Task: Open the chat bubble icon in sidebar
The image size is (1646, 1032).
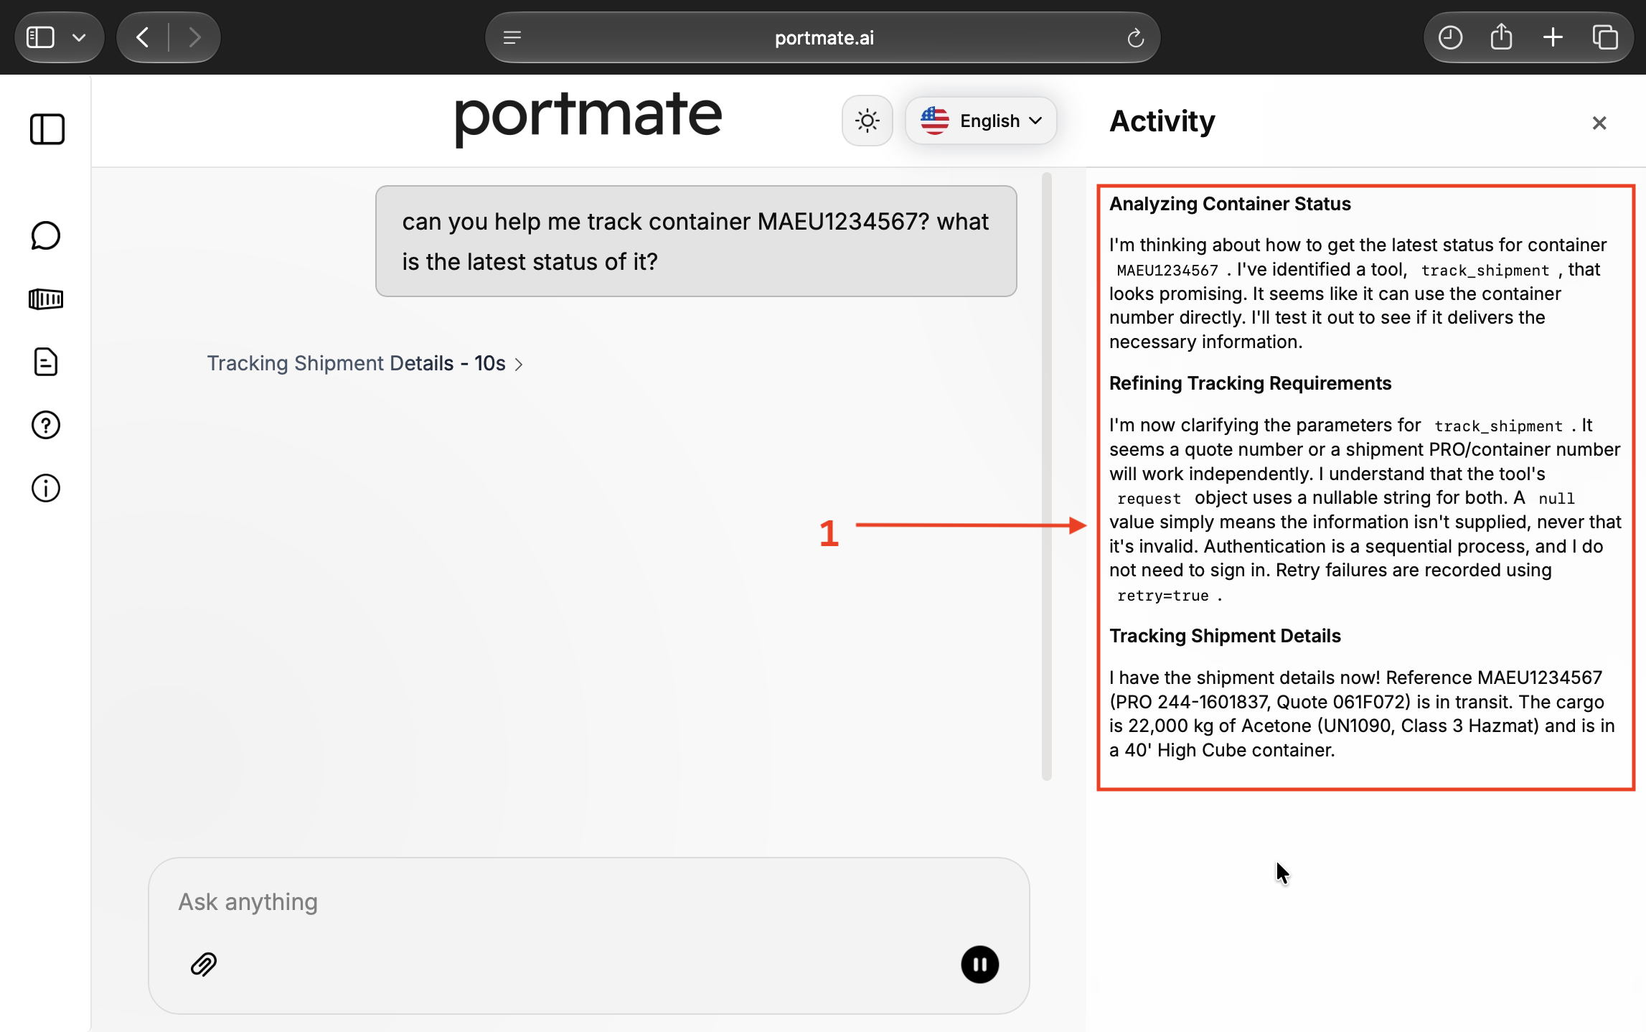Action: click(x=46, y=235)
